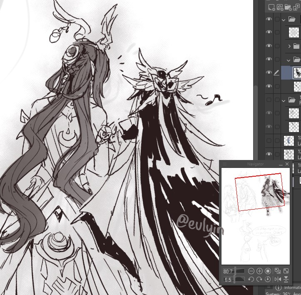Open the Navigator panel menu

pyautogui.click(x=225, y=164)
